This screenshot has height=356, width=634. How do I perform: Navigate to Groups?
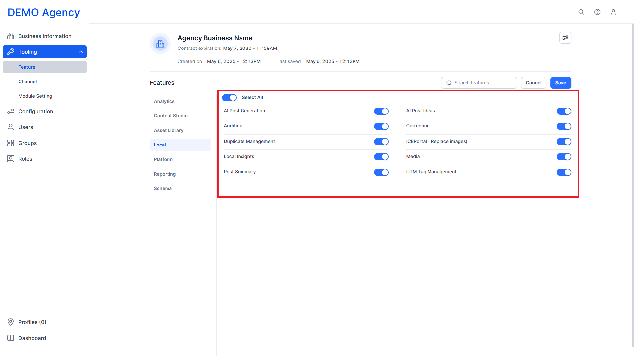tap(45, 143)
